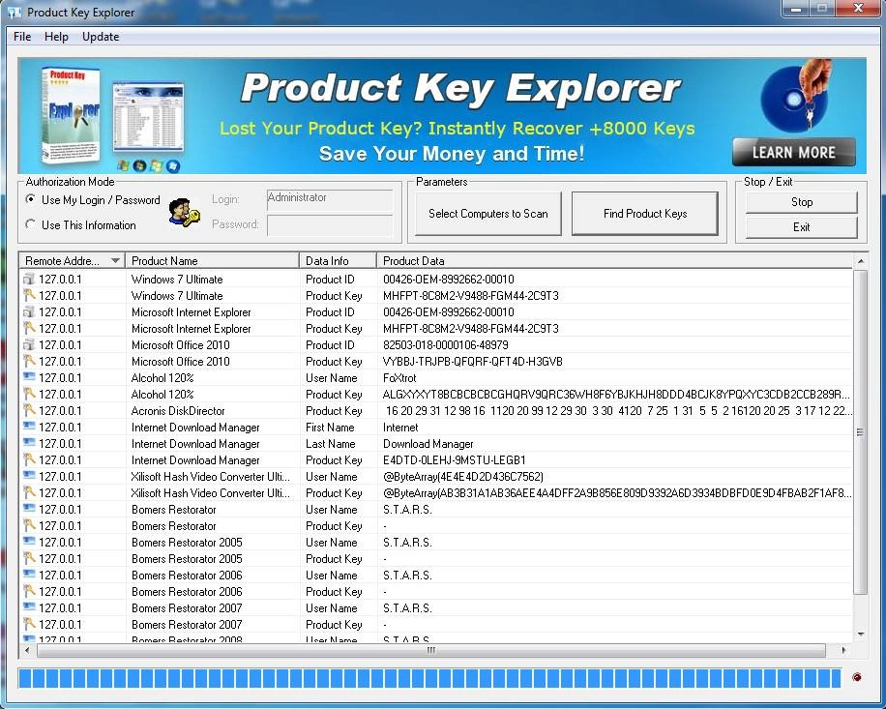The height and width of the screenshot is (709, 886).
Task: Sort by the Data Info column header
Action: click(x=338, y=260)
